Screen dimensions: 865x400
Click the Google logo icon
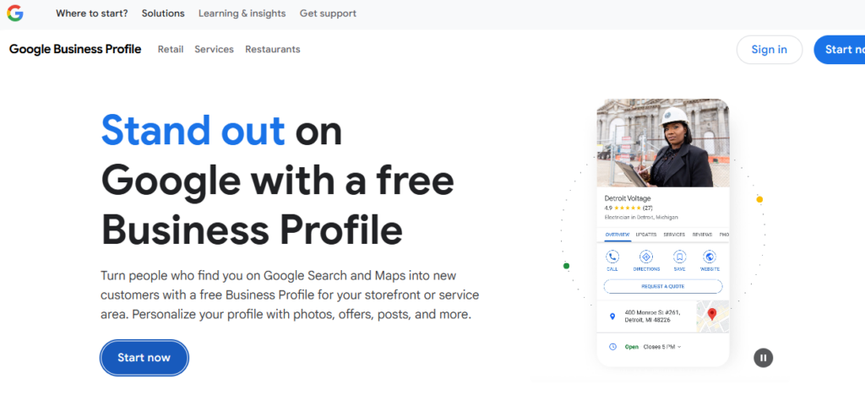tap(15, 14)
